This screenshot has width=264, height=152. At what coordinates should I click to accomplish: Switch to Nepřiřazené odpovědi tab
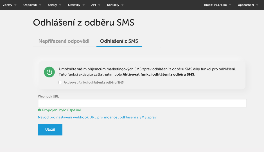(x=64, y=41)
